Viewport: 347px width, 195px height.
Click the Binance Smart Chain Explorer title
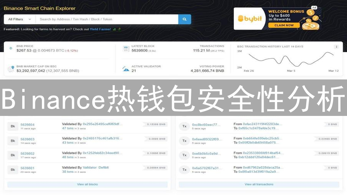40,8
